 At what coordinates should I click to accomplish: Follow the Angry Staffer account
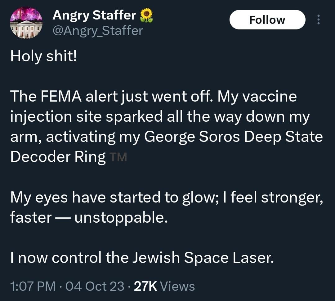(267, 20)
